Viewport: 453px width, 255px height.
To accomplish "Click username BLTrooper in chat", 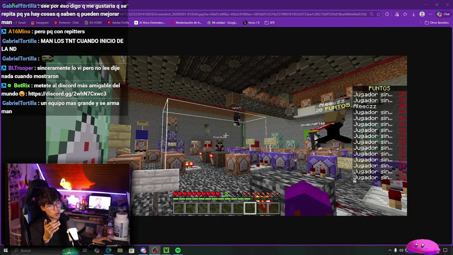I will [x=21, y=68].
